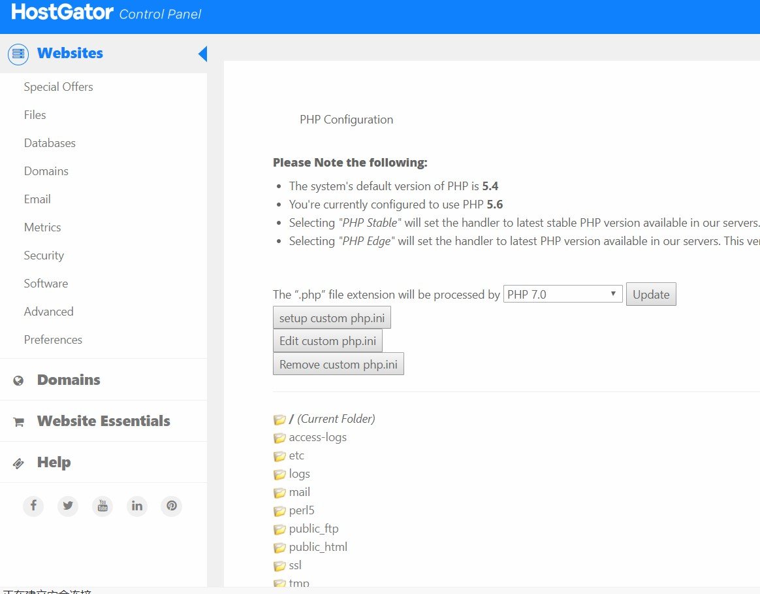Viewport: 760px width, 594px height.
Task: Click the 'Please Note the following:' text
Action: pos(350,163)
